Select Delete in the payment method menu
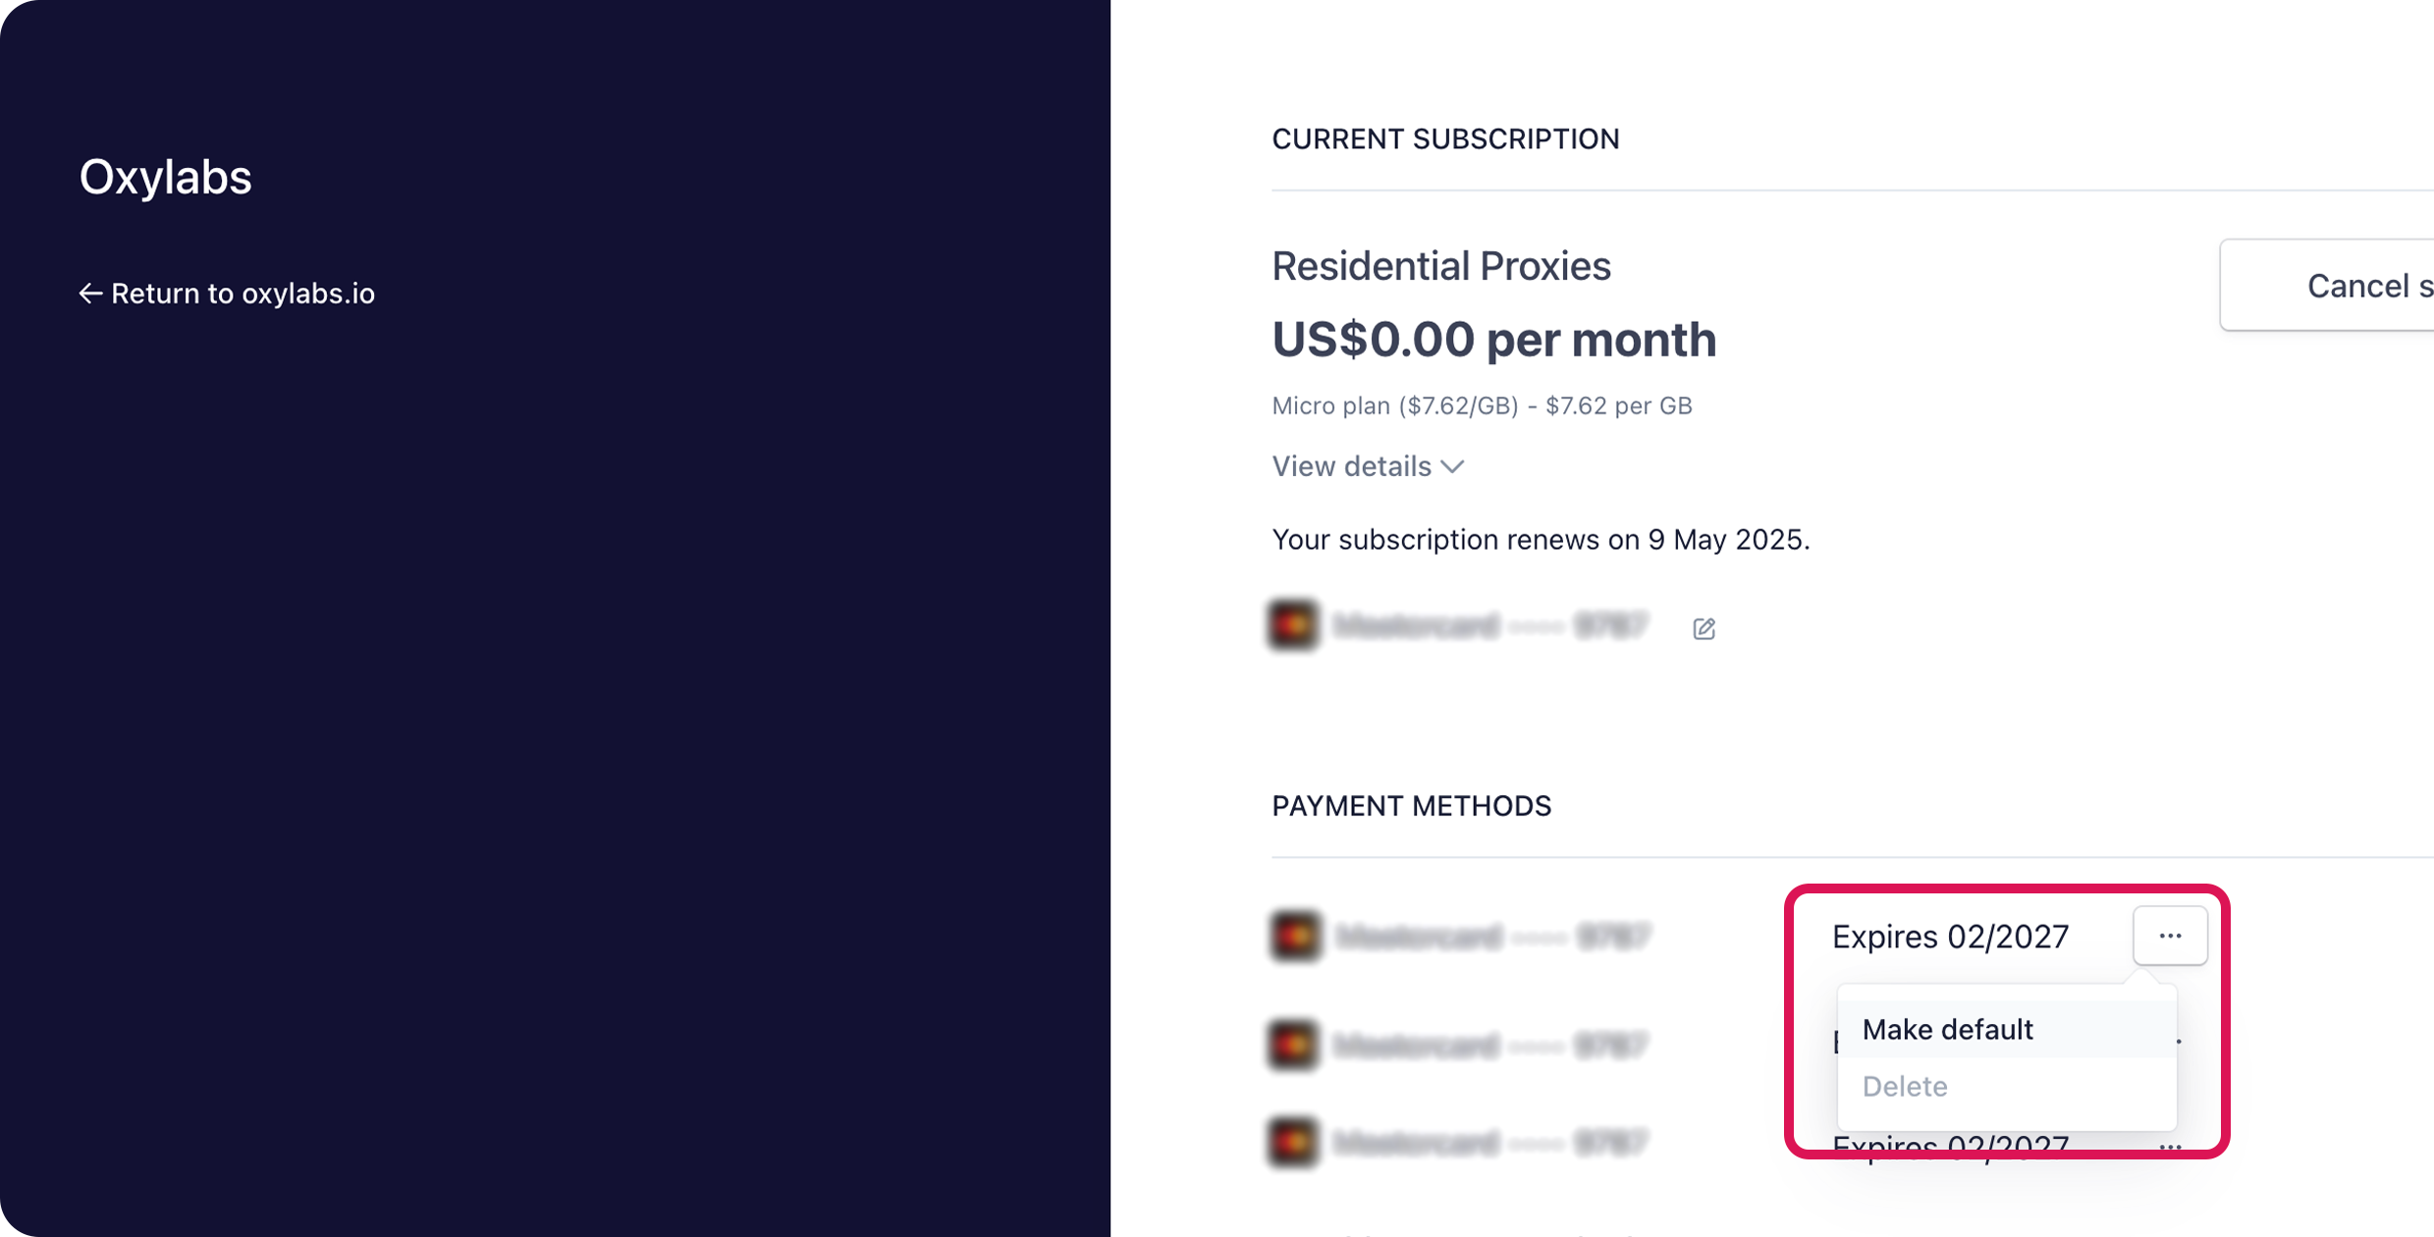The height and width of the screenshot is (1237, 2434). [x=1905, y=1087]
